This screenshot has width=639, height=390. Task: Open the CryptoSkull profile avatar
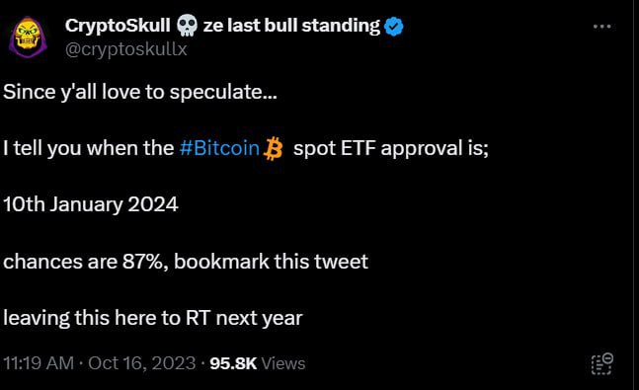[28, 38]
